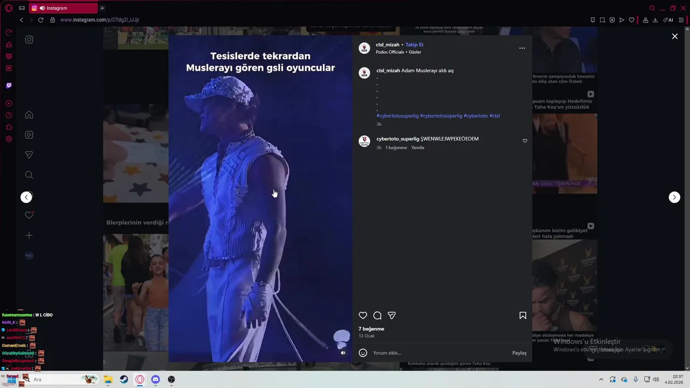The width and height of the screenshot is (690, 388).
Task: Go to next post arrow
Action: (674, 197)
